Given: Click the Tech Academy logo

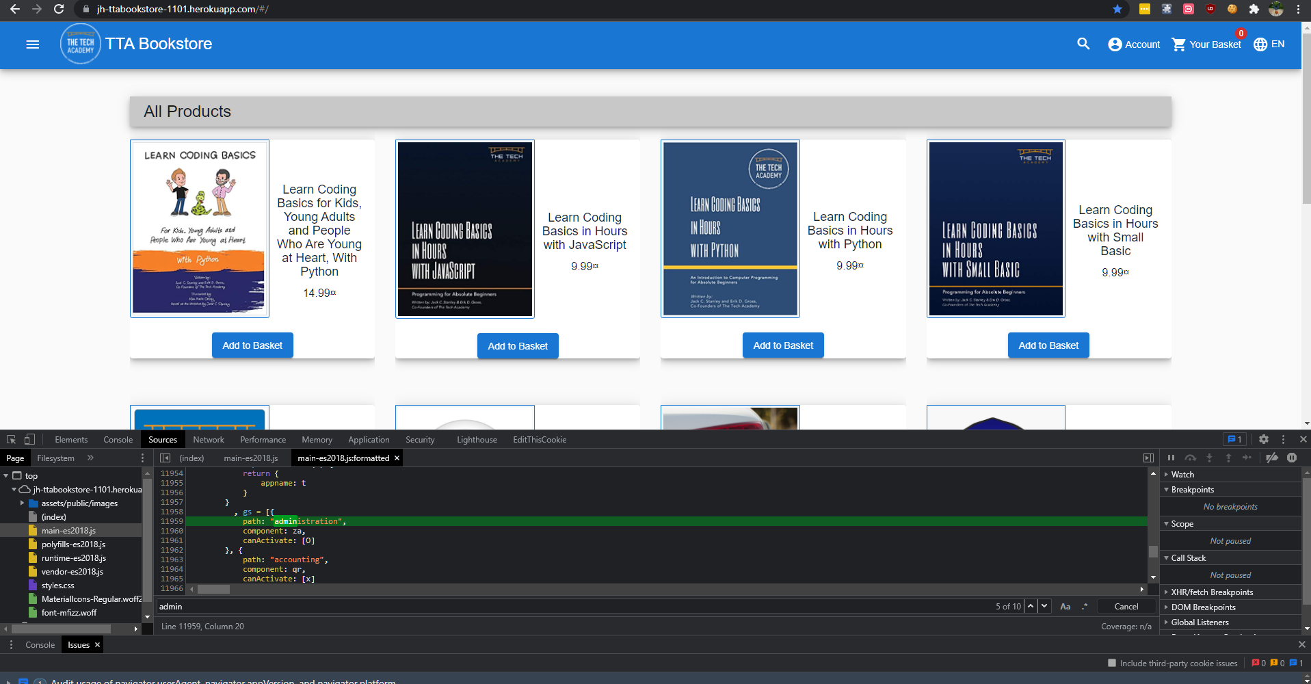Looking at the screenshot, I should (x=80, y=44).
